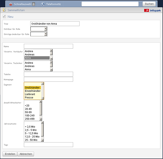The height and width of the screenshot is (159, 163).
Task: Click up arrow of Verantw. Verkäufer list scrollbar
Action: click(51, 50)
